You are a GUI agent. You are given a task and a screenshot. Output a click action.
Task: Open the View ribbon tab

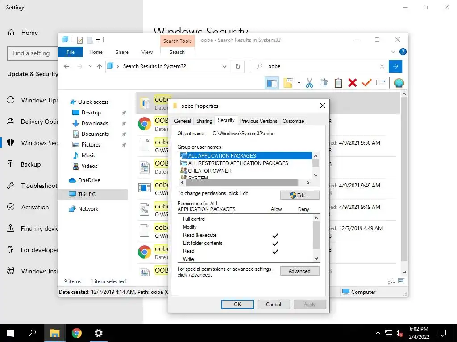coord(147,52)
